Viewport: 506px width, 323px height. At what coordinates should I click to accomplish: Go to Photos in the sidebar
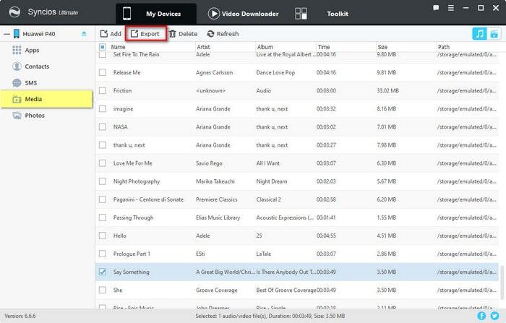pyautogui.click(x=34, y=116)
